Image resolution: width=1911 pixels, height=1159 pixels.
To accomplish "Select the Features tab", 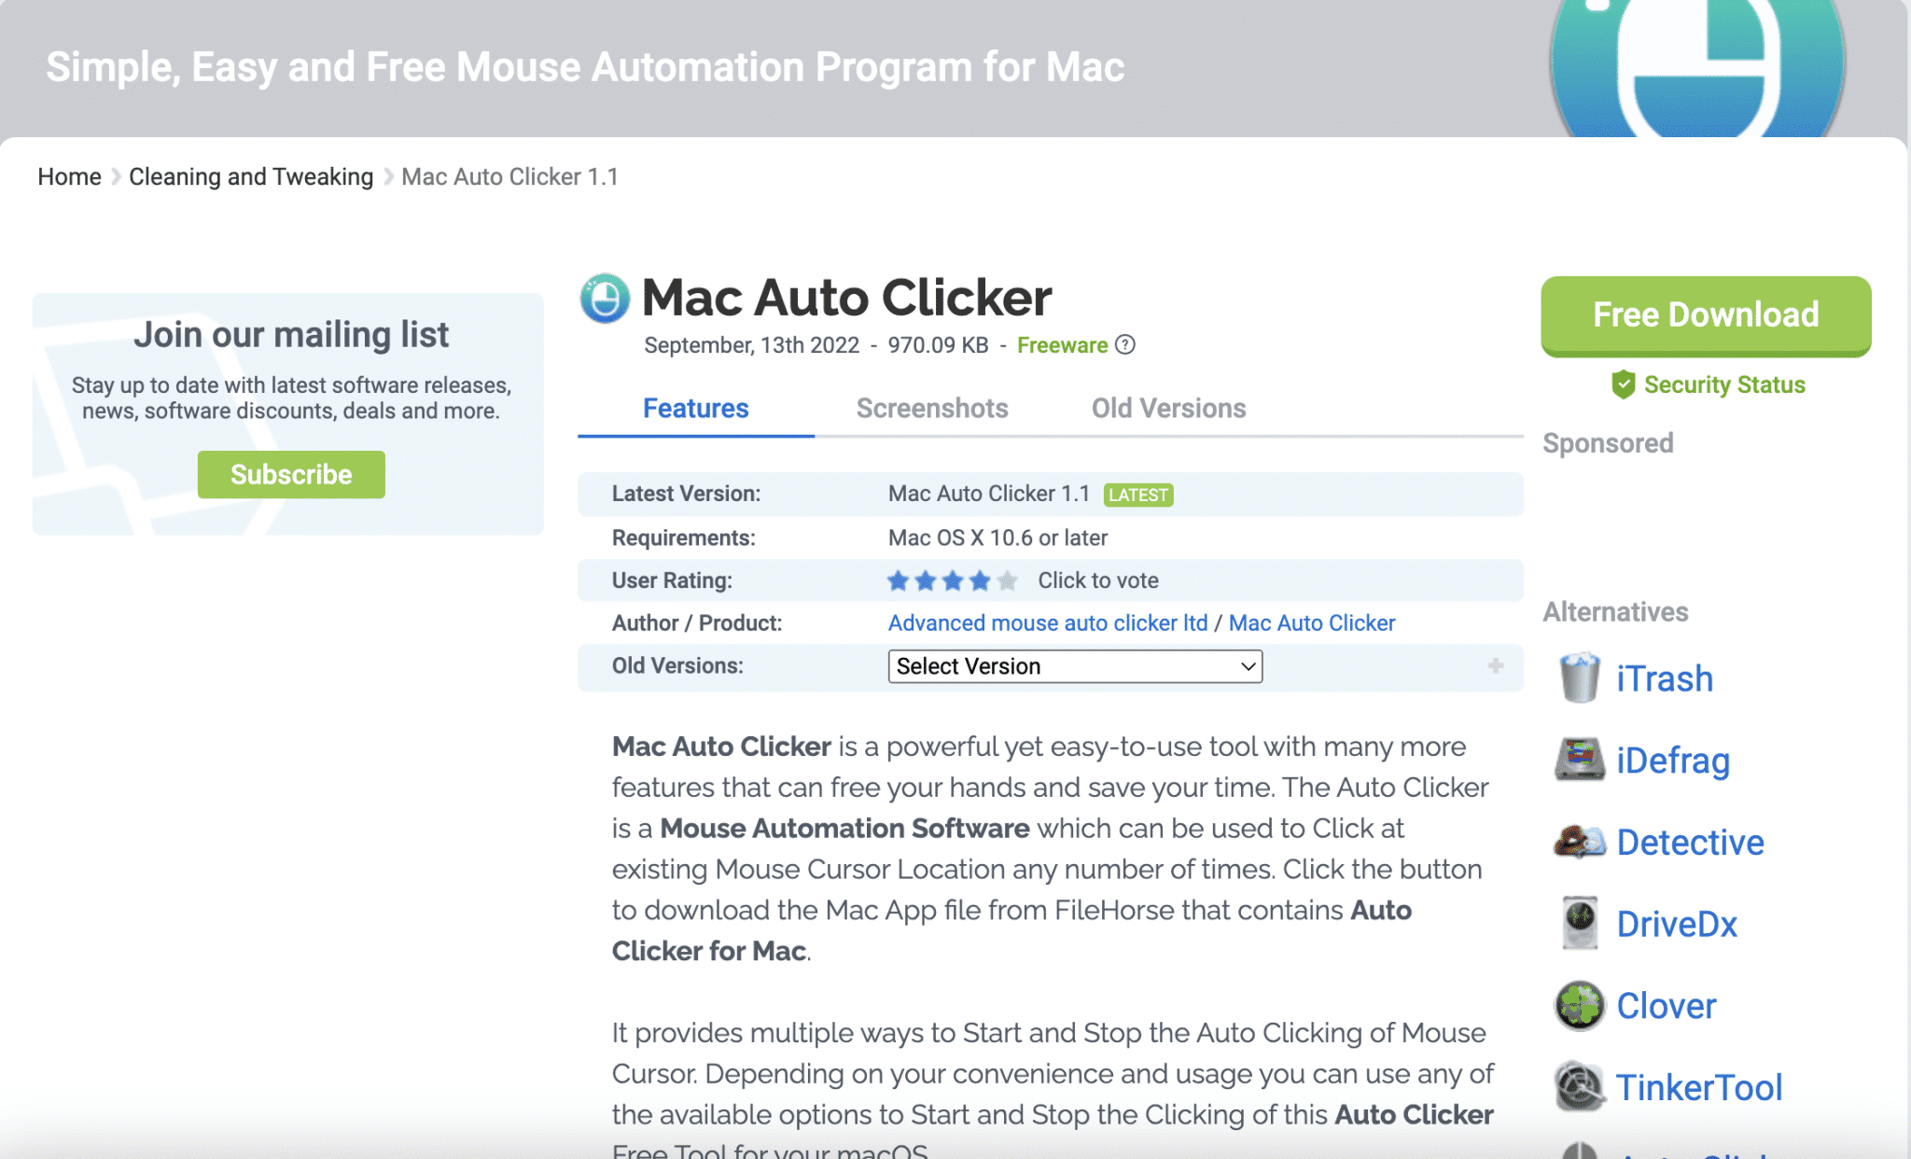I will coord(694,408).
